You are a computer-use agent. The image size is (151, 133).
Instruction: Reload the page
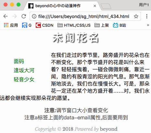point(24,16)
